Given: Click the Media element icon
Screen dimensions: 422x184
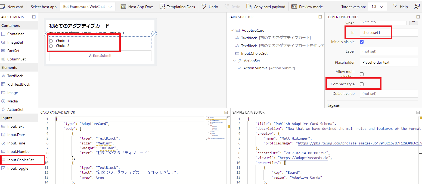Looking at the screenshot, I should [x=6, y=101].
